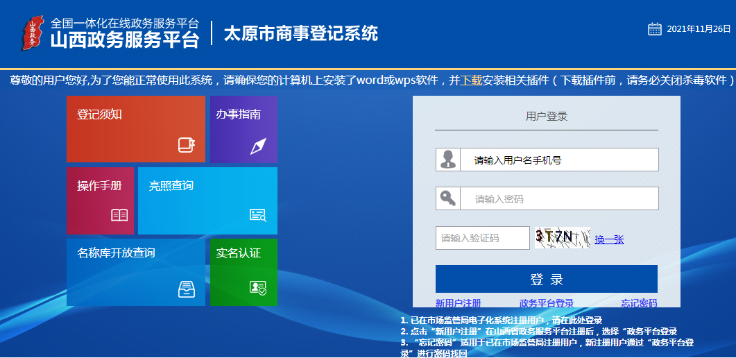Viewport: 736px width, 358px height.
Task: Click the Shanxi logo in the header
Action: pyautogui.click(x=31, y=34)
